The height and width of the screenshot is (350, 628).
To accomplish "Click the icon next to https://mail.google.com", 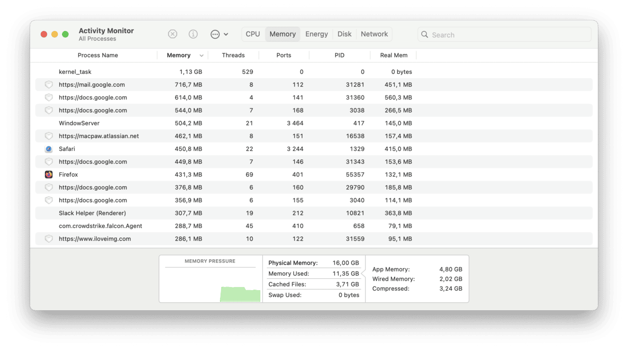I will coord(49,84).
